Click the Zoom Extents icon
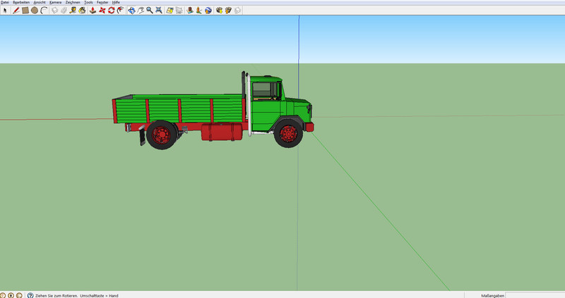The image size is (565, 298). tap(158, 11)
